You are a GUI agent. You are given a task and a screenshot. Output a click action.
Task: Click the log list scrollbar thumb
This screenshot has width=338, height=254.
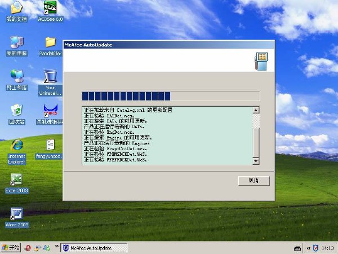256,143
